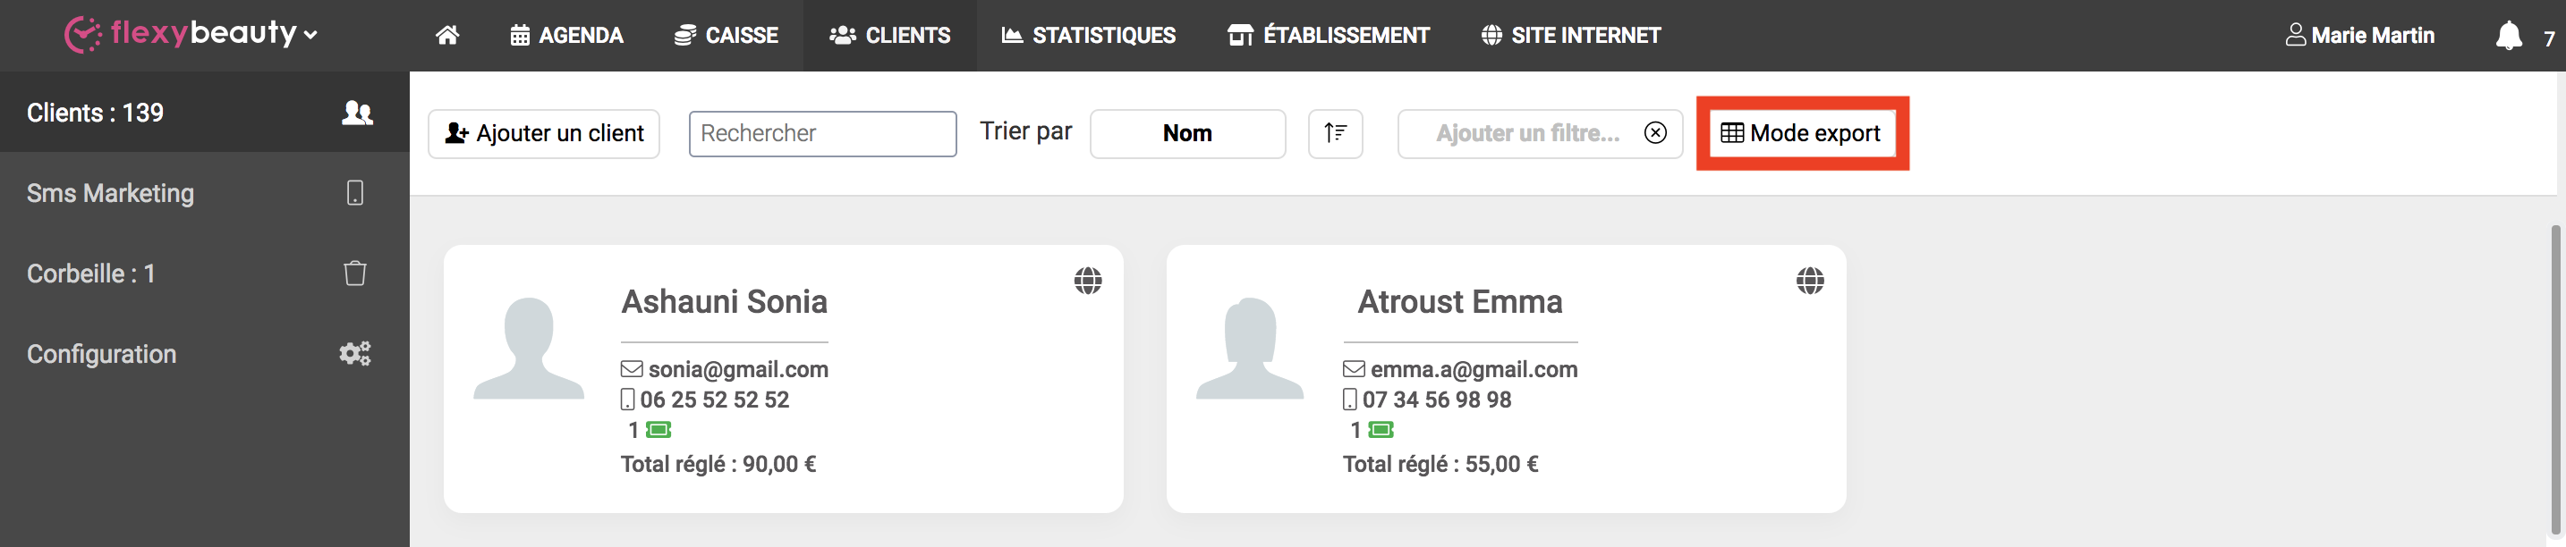The width and height of the screenshot is (2566, 547).
Task: Open the AGENDA menu
Action: click(x=566, y=35)
